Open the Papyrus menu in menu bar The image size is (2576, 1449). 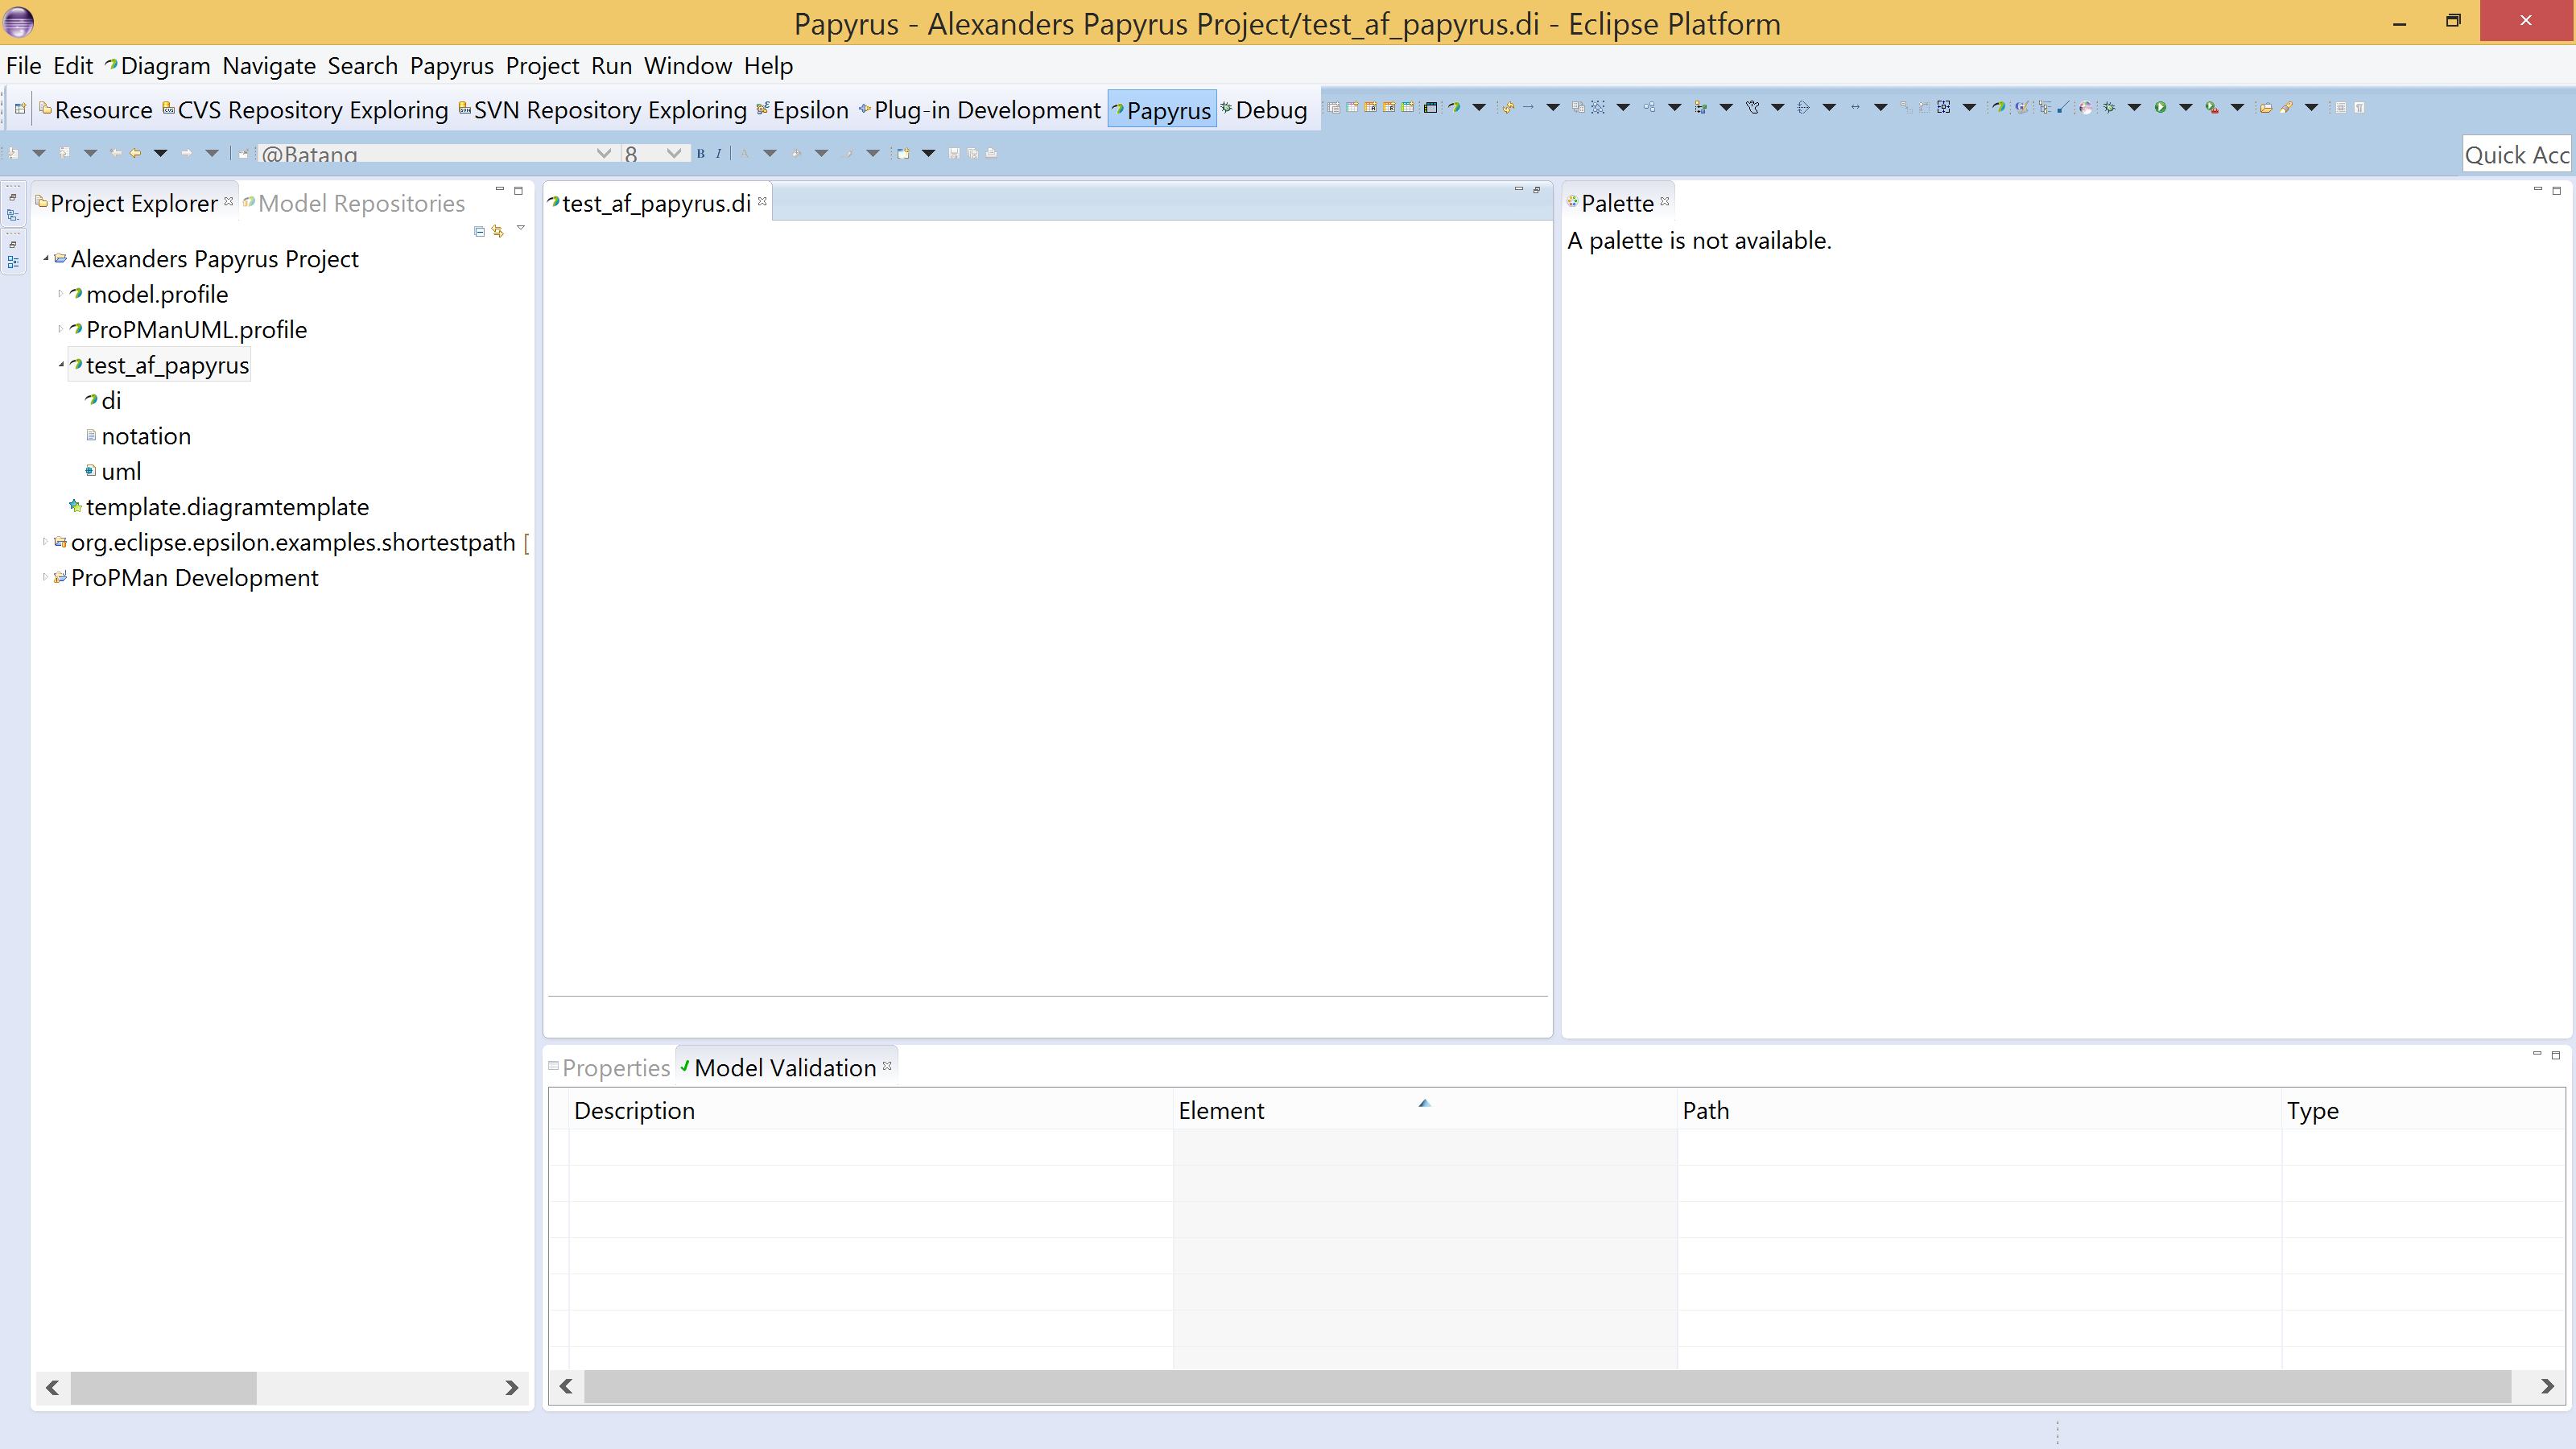tap(452, 66)
